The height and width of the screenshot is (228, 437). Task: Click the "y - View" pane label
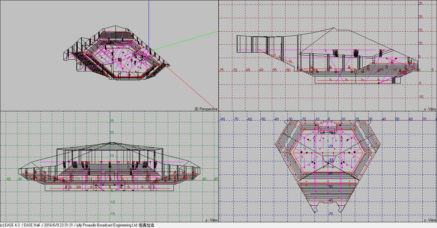(211, 220)
